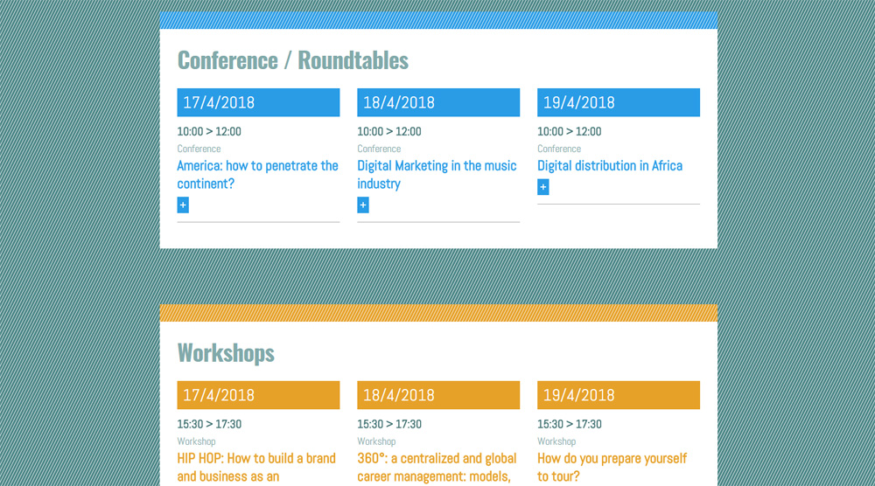Expand the America conference details plus icon
This screenshot has height=486, width=875.
183,205
